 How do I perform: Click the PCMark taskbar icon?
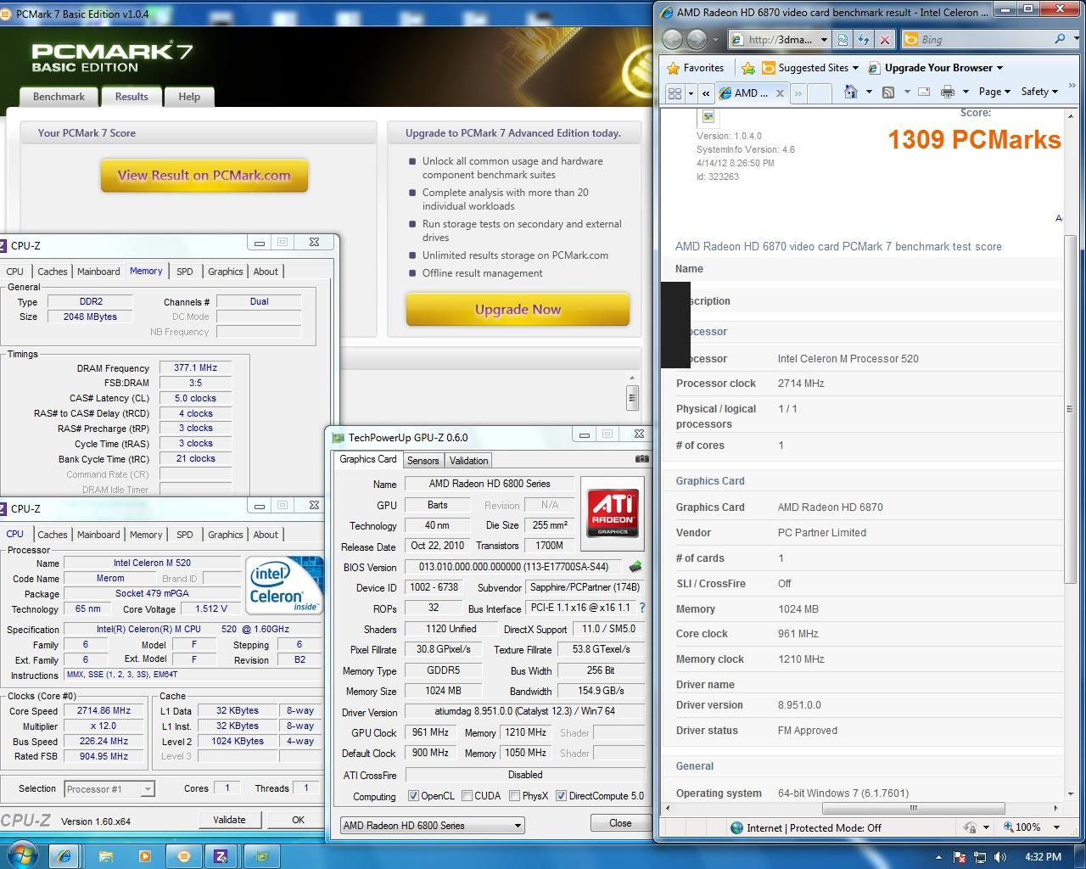point(184,856)
